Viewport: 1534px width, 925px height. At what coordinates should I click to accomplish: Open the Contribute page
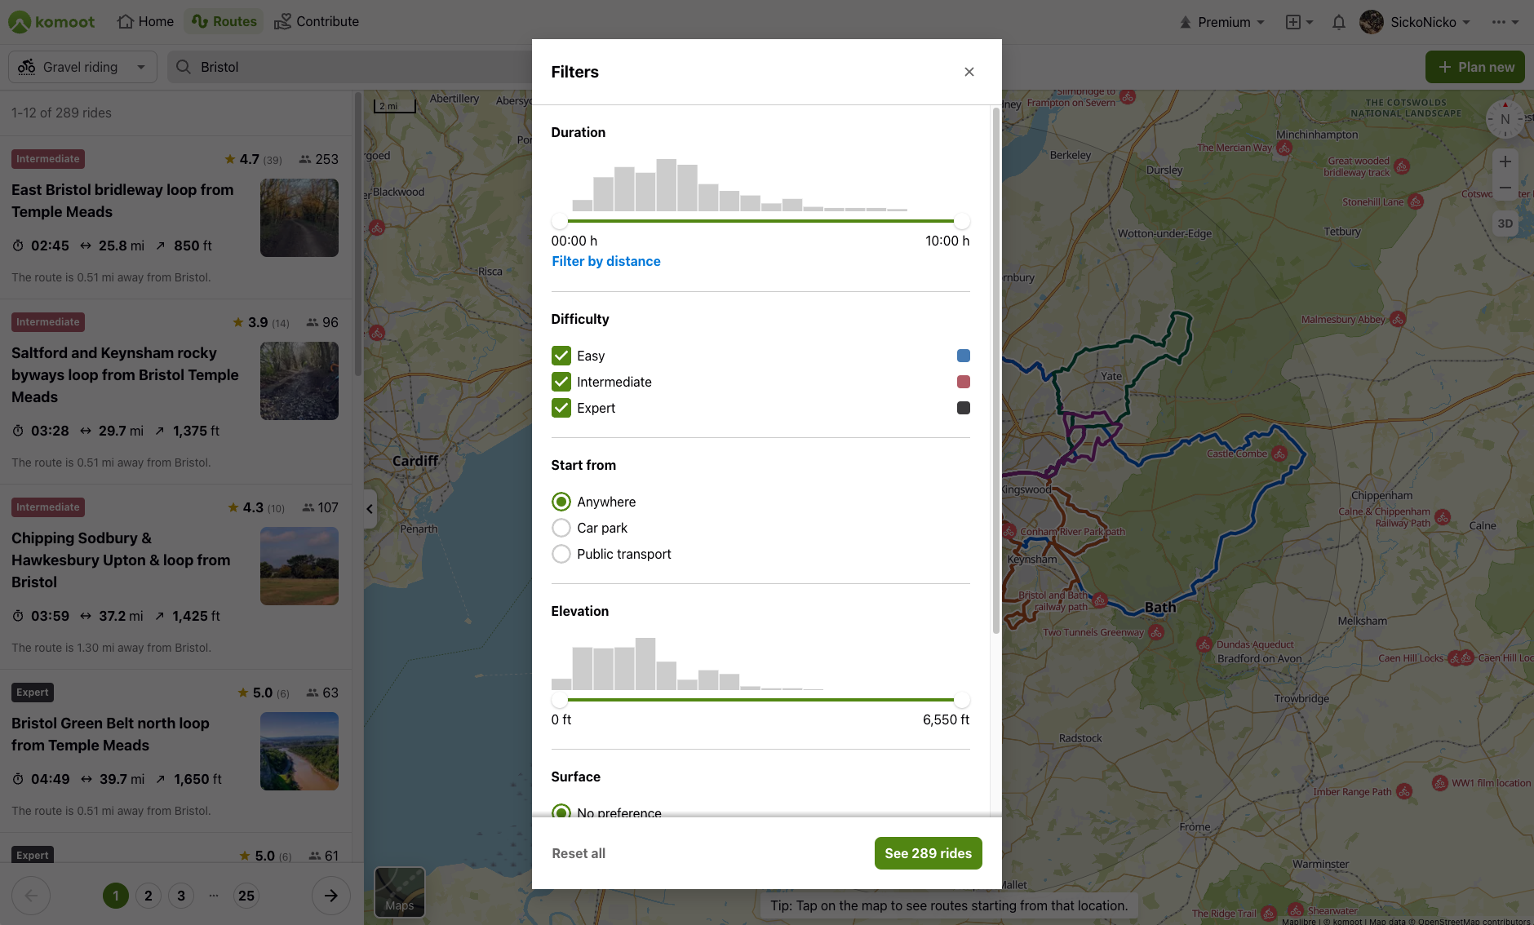317,22
